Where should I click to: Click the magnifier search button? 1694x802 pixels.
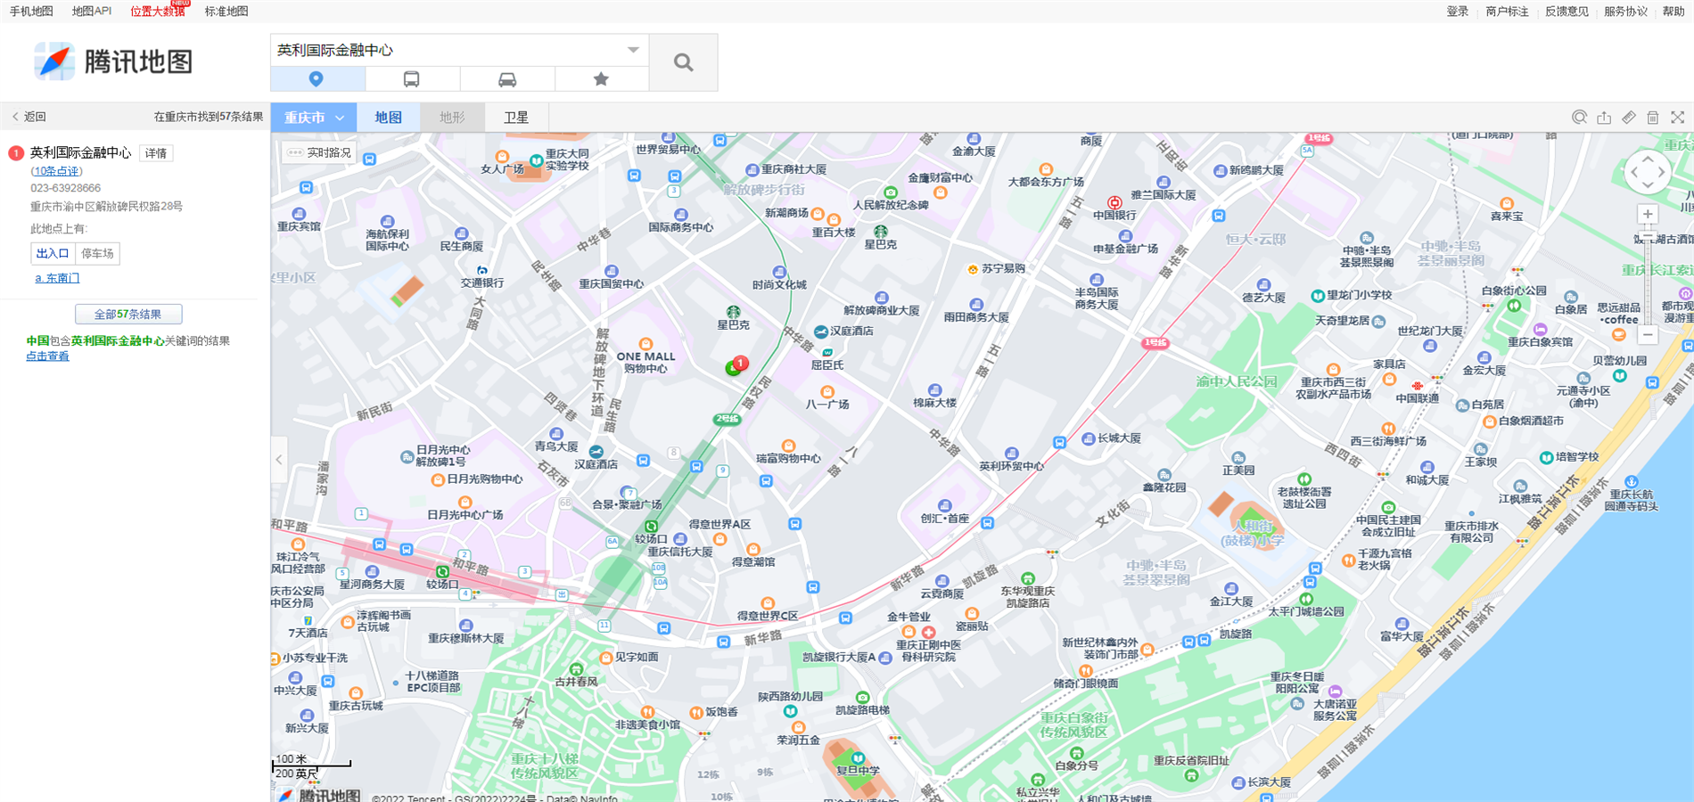[683, 62]
